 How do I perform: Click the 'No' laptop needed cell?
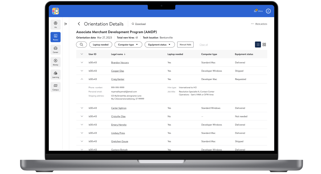pos(169,116)
